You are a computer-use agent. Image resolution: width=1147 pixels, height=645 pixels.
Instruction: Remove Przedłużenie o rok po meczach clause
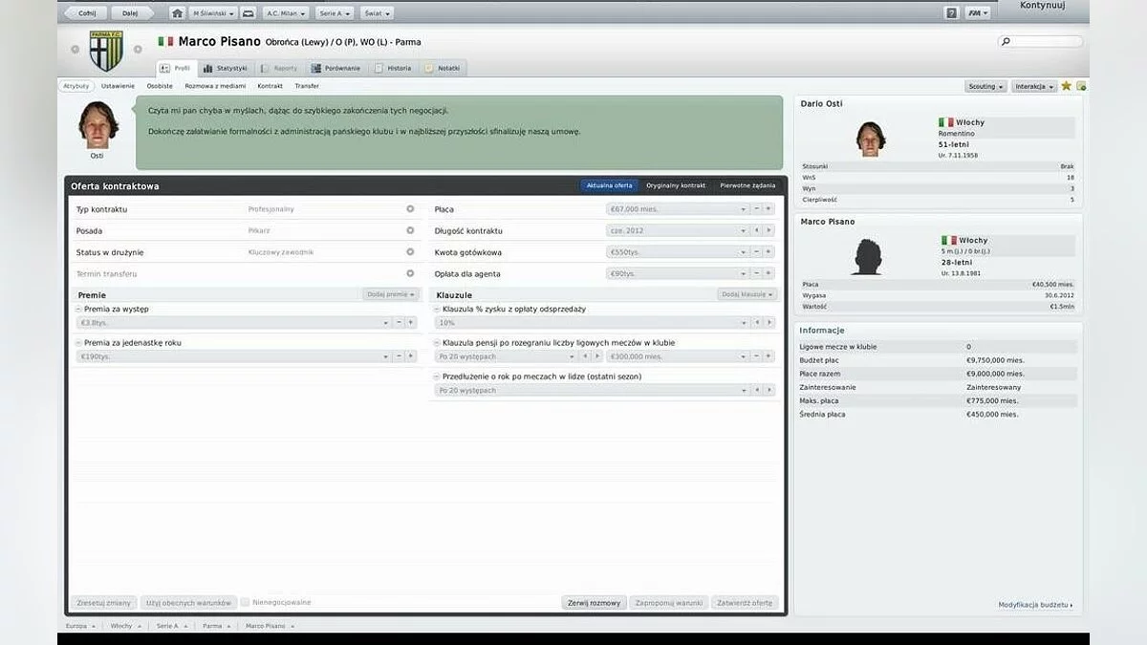pyautogui.click(x=437, y=376)
